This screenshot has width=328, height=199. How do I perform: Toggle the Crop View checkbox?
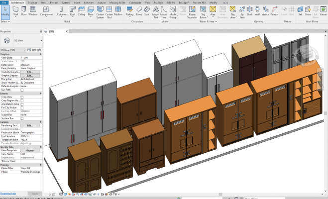point(22,97)
